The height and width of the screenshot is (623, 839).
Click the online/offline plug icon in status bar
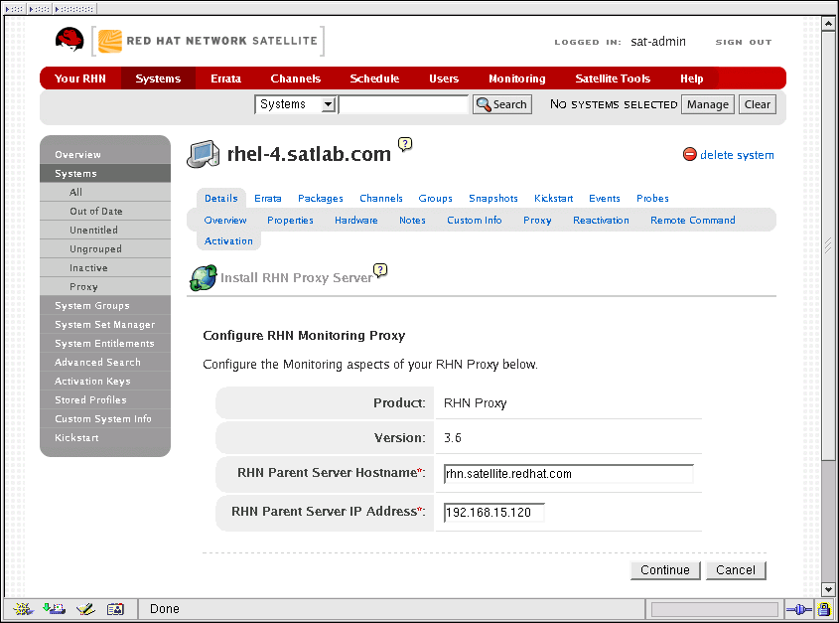pyautogui.click(x=799, y=609)
